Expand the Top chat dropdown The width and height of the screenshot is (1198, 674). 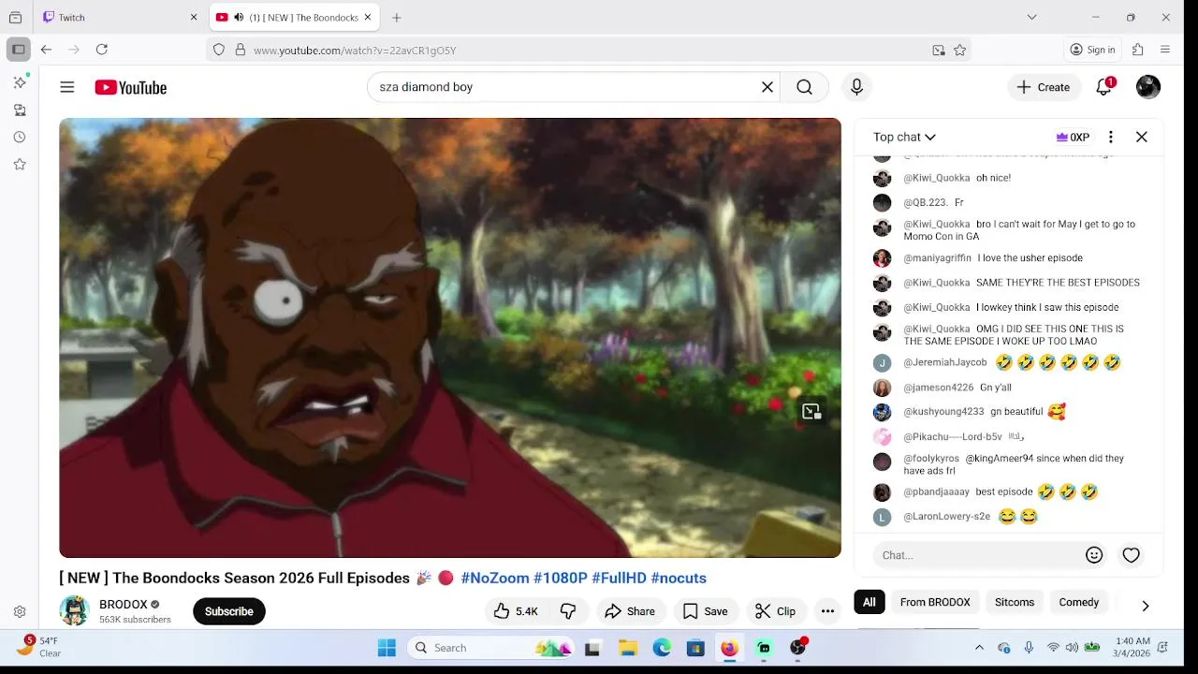click(904, 137)
